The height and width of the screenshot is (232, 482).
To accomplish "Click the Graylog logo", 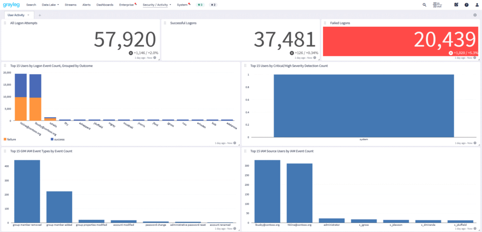I will click(12, 5).
